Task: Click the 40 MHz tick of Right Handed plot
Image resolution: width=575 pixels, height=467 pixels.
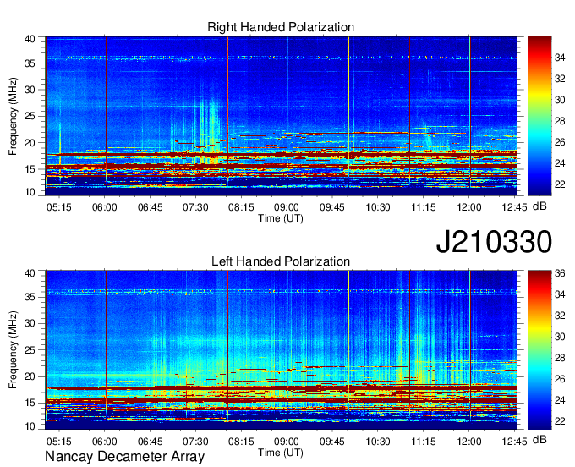Action: pyautogui.click(x=30, y=39)
